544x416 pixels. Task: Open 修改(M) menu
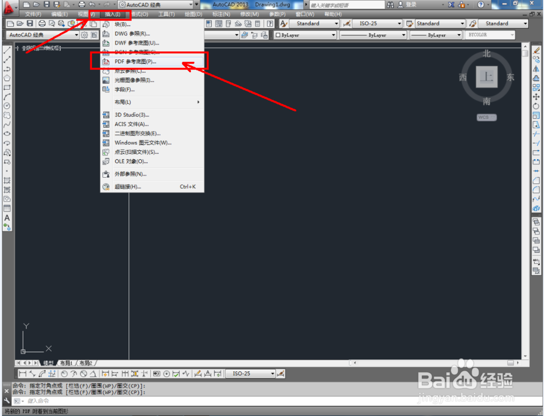[x=249, y=14]
